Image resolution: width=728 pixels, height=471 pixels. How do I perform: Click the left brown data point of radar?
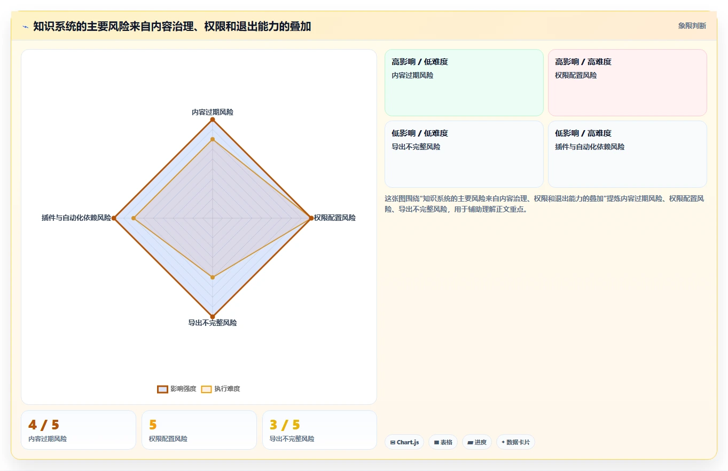pos(114,218)
